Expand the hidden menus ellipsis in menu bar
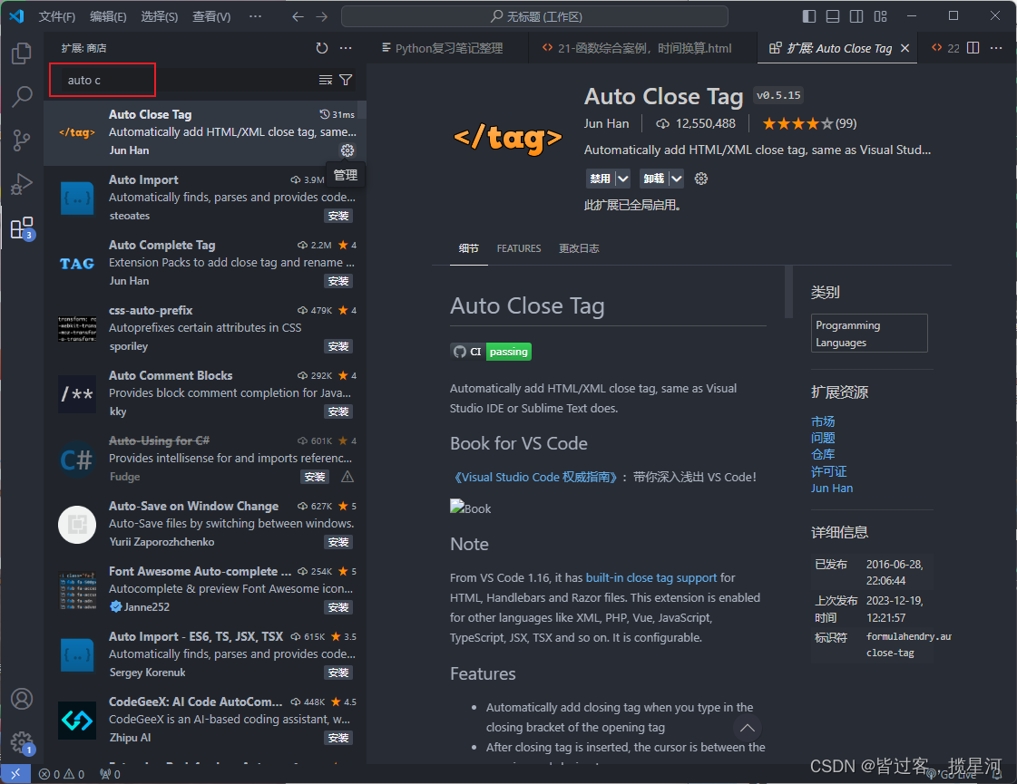The width and height of the screenshot is (1017, 784). (256, 16)
